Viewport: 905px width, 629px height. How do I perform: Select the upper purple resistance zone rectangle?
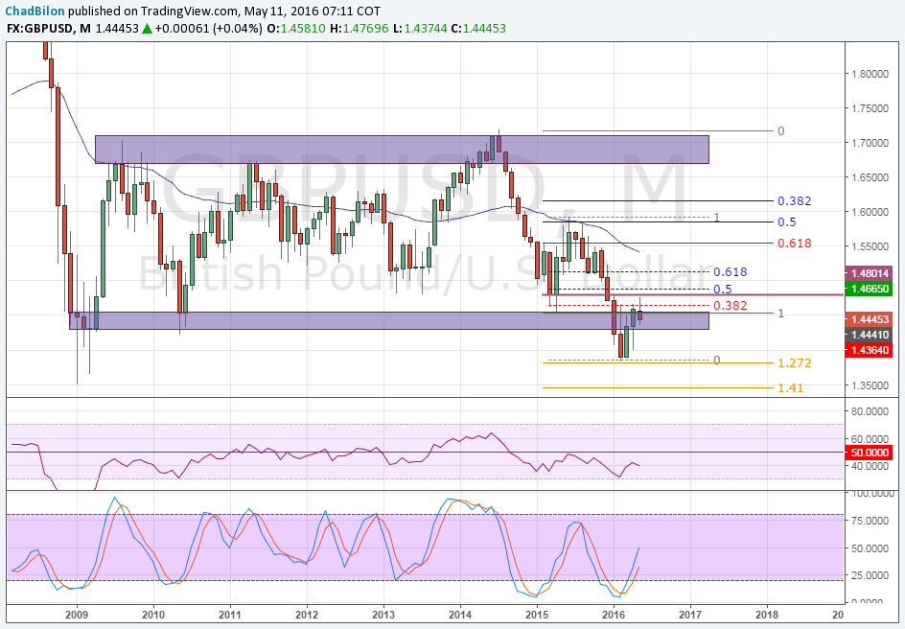pos(402,150)
